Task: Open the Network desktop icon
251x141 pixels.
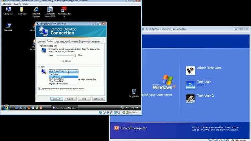Action: click(x=8, y=27)
